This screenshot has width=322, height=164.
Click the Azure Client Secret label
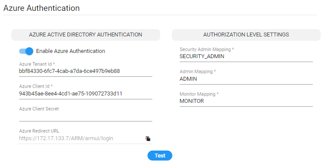coord(39,109)
